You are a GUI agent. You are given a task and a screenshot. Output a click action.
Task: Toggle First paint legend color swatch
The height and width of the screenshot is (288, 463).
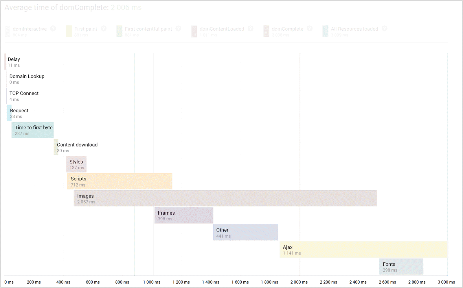[69, 31]
